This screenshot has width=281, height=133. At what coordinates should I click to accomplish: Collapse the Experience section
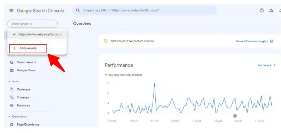pos(10,117)
